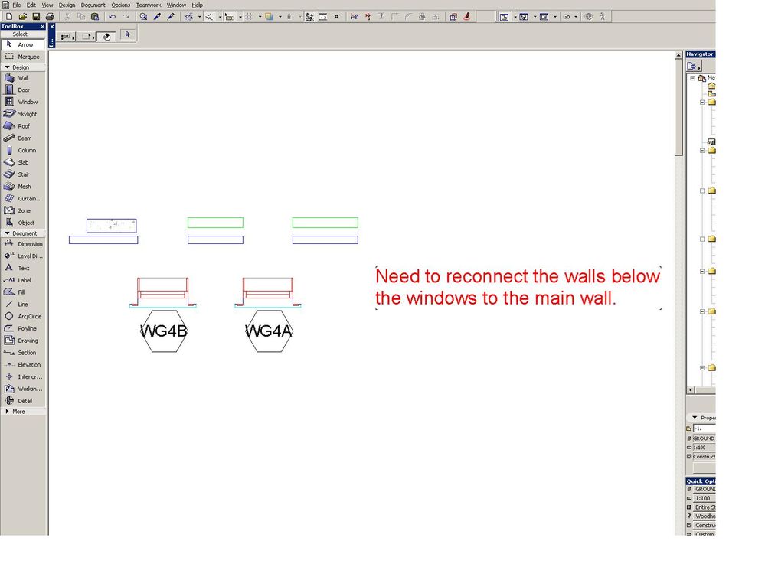Pick the Worksheet tool
The width and height of the screenshot is (765, 580).
[23, 389]
